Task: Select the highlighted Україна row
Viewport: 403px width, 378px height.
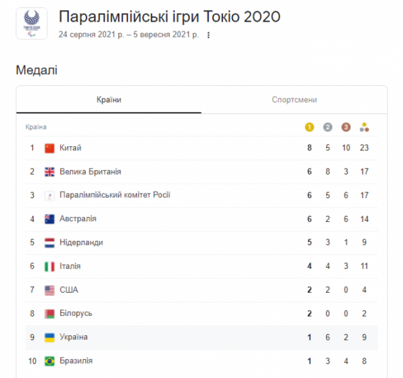Action: point(201,337)
